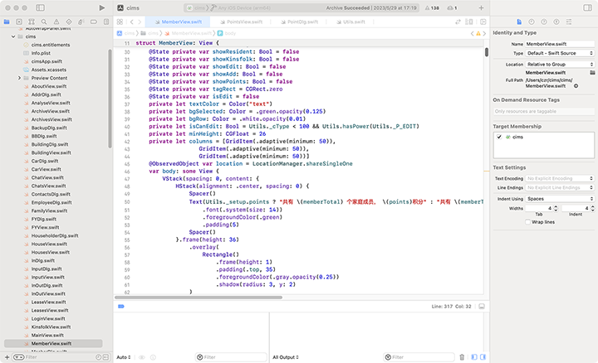Open the Text Encoding dropdown

coord(560,178)
